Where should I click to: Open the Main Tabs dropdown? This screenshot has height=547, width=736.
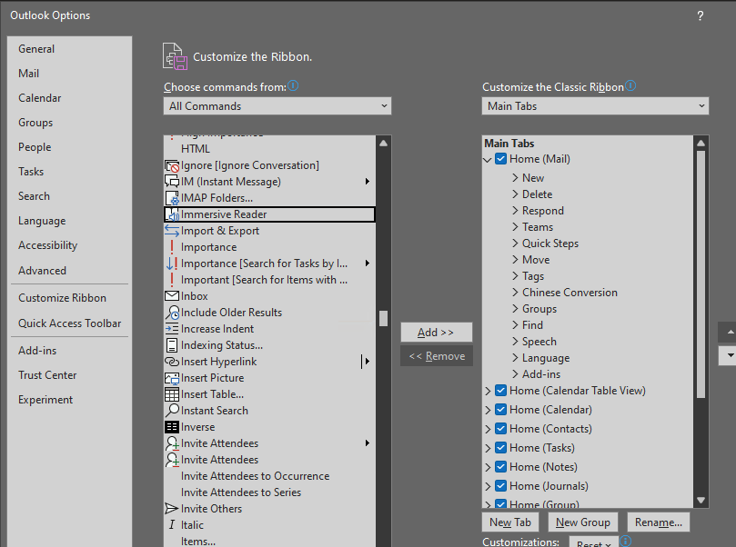pos(594,105)
